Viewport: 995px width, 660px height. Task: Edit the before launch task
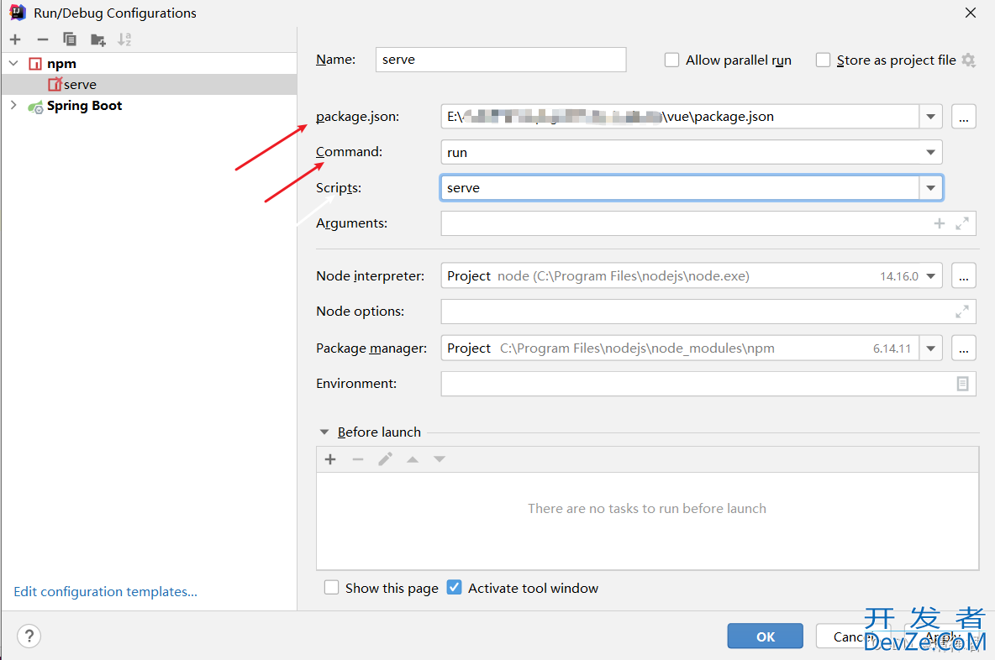pos(385,459)
